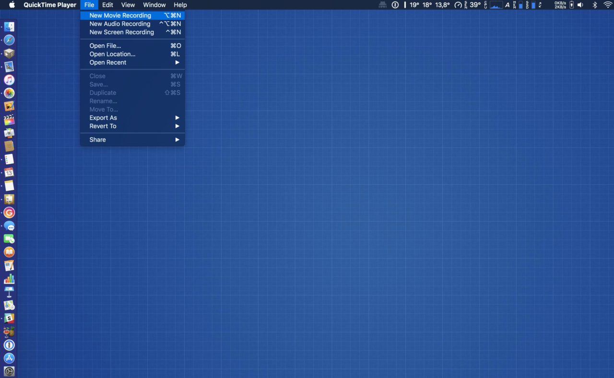Launch Safari from the Dock
Image resolution: width=614 pixels, height=378 pixels.
pyautogui.click(x=9, y=40)
